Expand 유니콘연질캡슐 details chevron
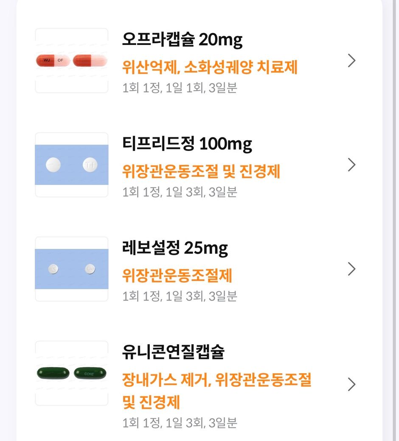 pyautogui.click(x=351, y=384)
